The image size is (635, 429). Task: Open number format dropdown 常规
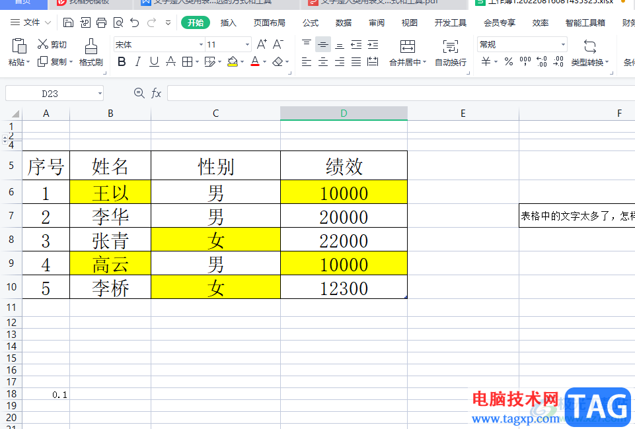pyautogui.click(x=563, y=44)
